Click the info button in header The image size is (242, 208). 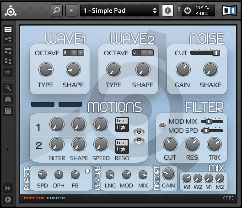click(168, 10)
